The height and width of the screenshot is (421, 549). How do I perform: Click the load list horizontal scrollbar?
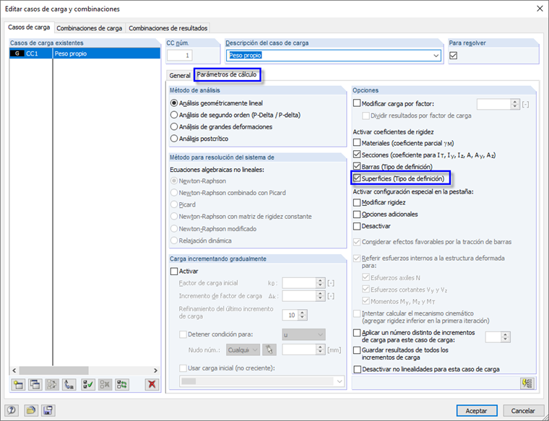click(x=53, y=370)
